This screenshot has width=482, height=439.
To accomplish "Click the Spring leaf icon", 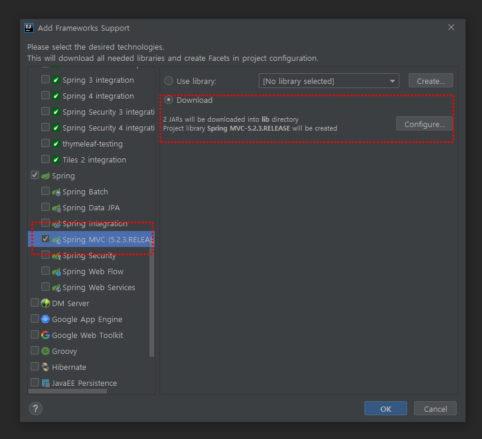I will [x=45, y=176].
